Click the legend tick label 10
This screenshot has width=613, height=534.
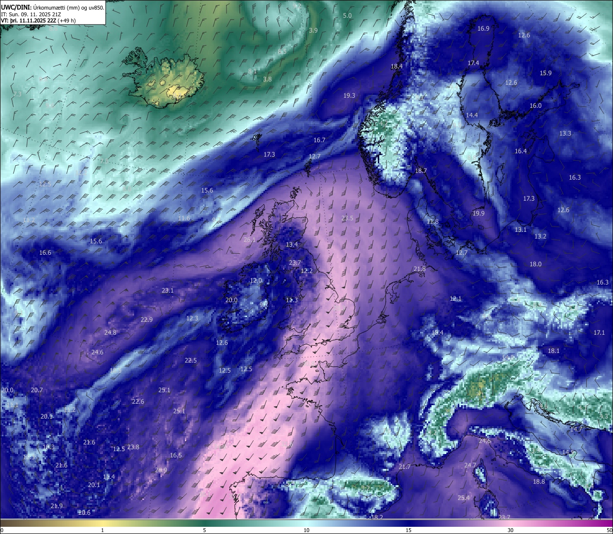[306, 530]
